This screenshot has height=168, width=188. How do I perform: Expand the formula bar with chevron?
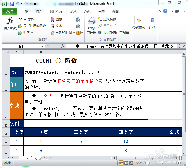pyautogui.click(x=184, y=46)
